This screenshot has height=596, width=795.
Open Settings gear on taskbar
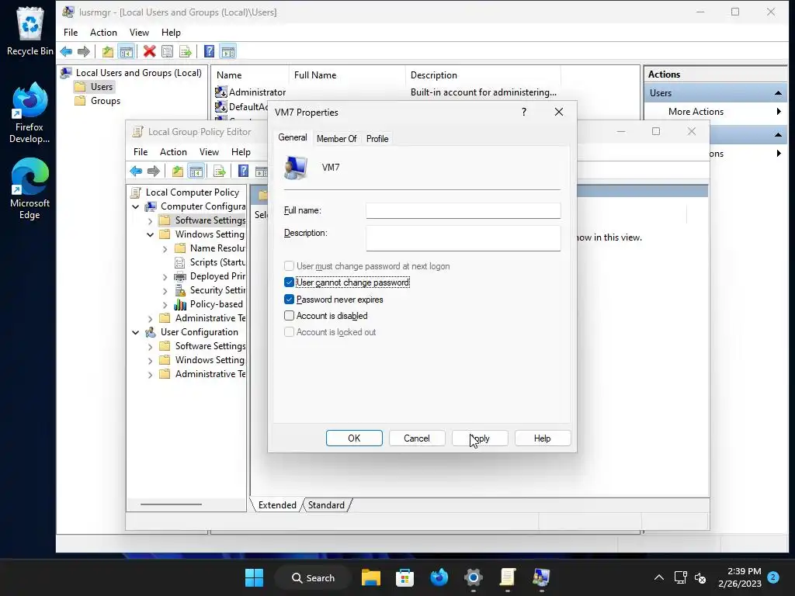point(473,577)
